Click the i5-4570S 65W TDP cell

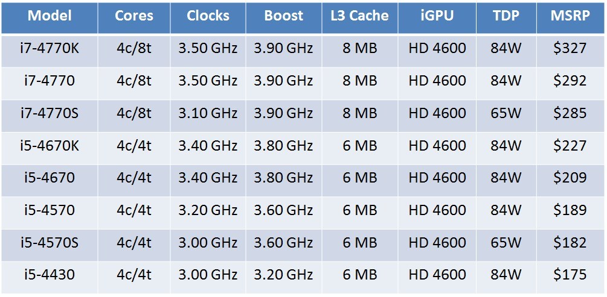click(506, 243)
